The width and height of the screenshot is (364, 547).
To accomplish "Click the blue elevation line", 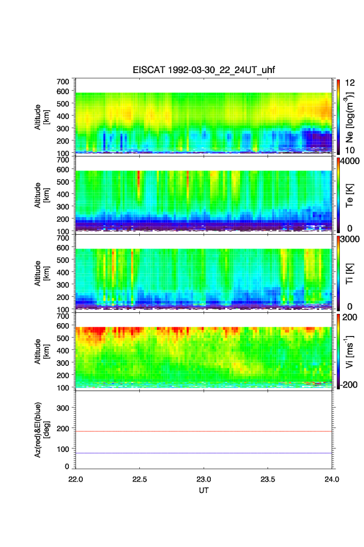I will click(204, 453).
